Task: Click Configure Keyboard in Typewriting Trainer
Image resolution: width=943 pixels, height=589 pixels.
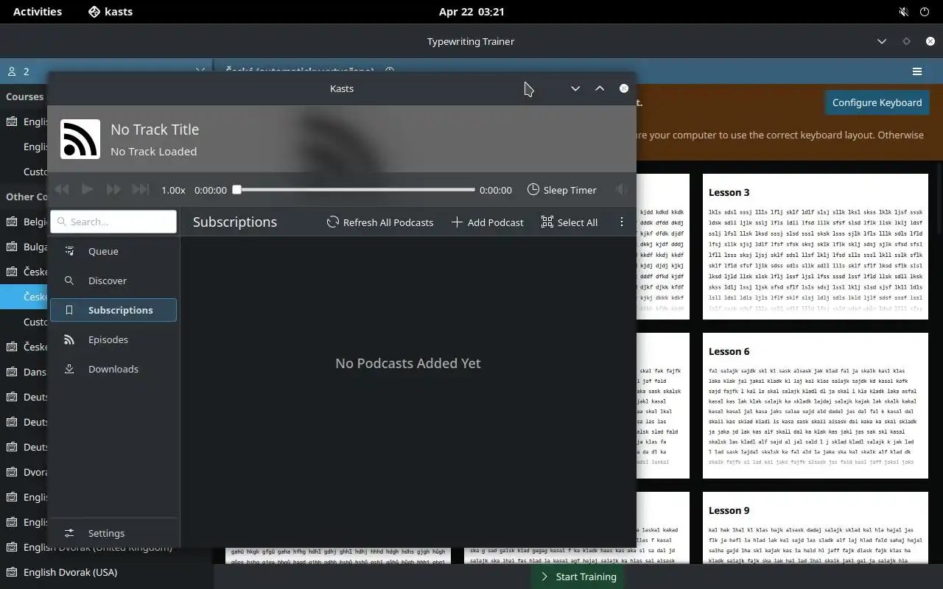Action: [877, 102]
